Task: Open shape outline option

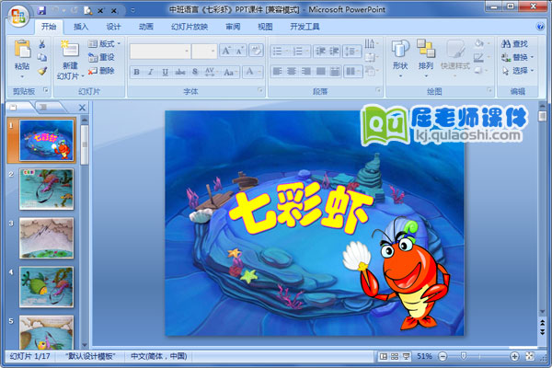Action: pos(481,57)
